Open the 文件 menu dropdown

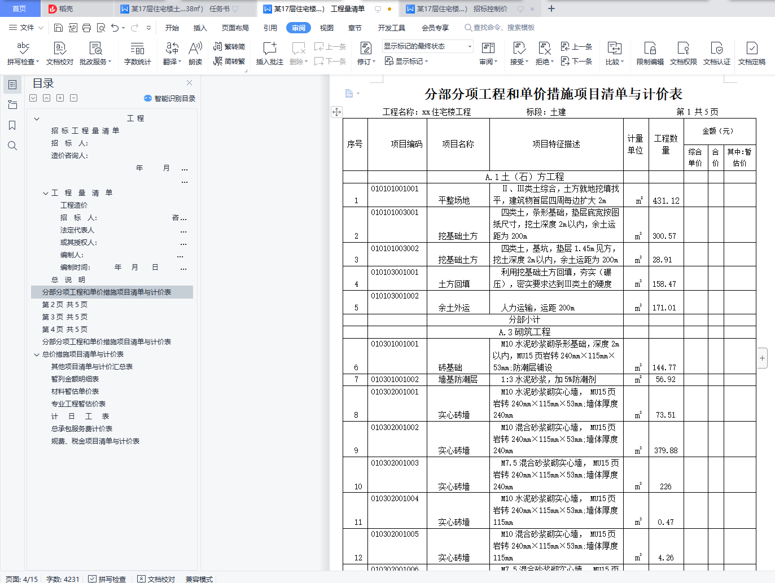pos(26,28)
